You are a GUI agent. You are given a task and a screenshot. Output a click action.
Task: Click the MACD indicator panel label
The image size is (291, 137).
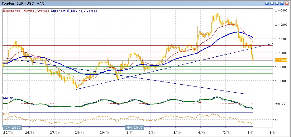coord(8,98)
